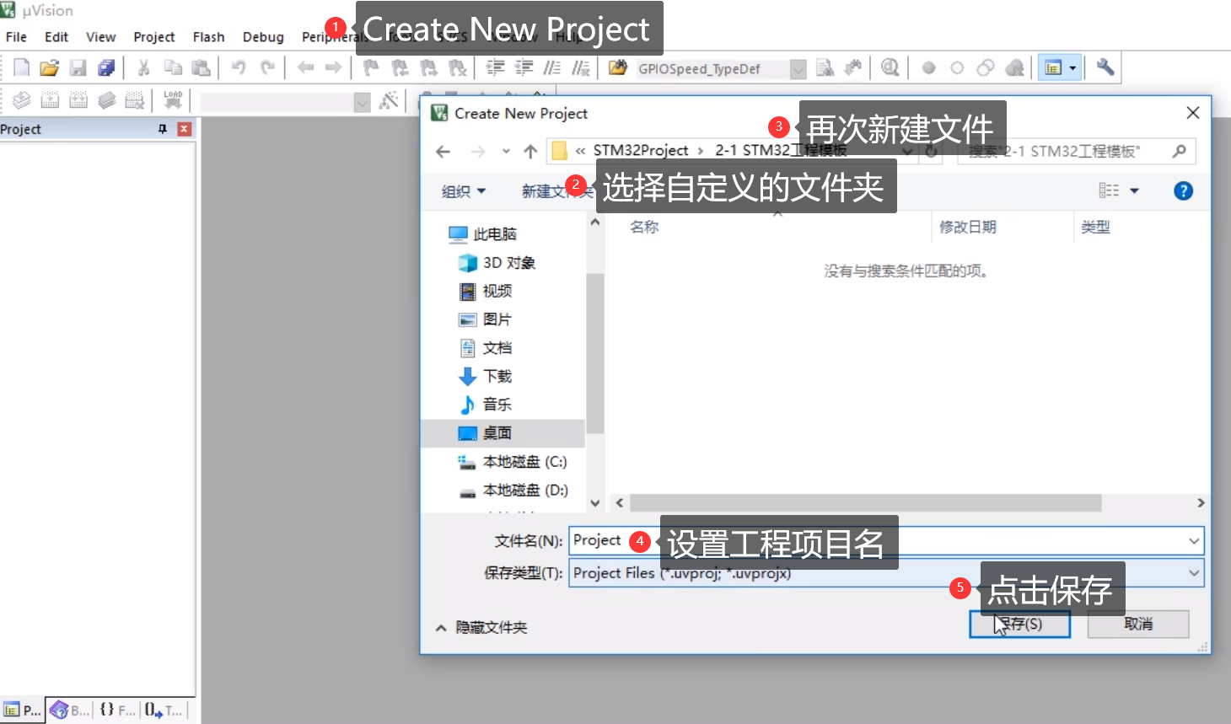This screenshot has width=1231, height=724.
Task: Click the Paste clipboard icon
Action: (201, 68)
